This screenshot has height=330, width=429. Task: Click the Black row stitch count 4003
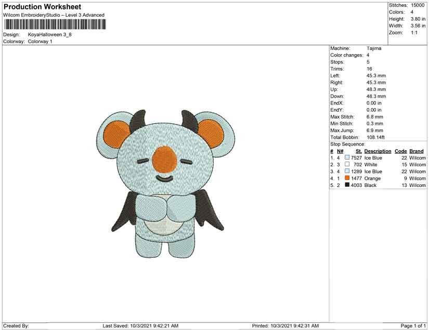click(x=356, y=185)
